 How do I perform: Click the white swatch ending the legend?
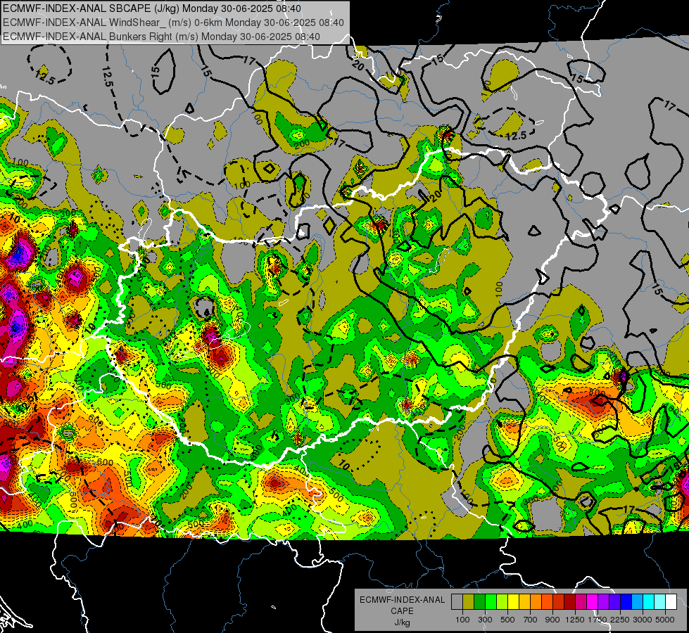click(671, 601)
